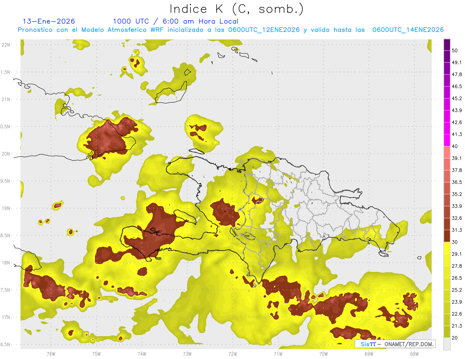Click the "Indice K (C, somb.)" chart title
Image resolution: width=465 pixels, height=359 pixels.
point(237,9)
